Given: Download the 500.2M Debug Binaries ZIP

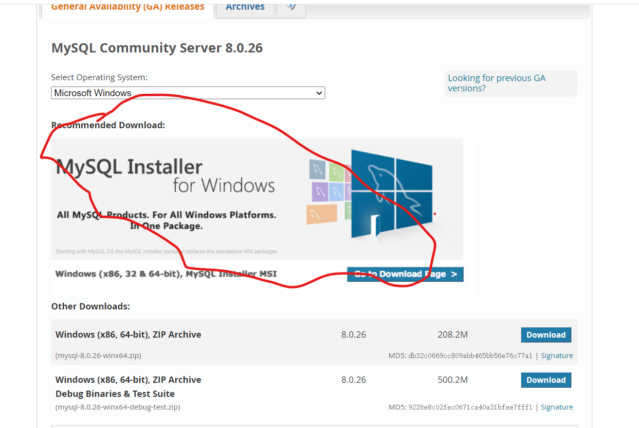Looking at the screenshot, I should (x=546, y=380).
